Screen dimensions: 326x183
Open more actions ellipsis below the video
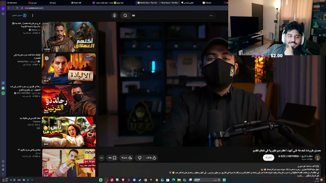[x=101, y=158]
